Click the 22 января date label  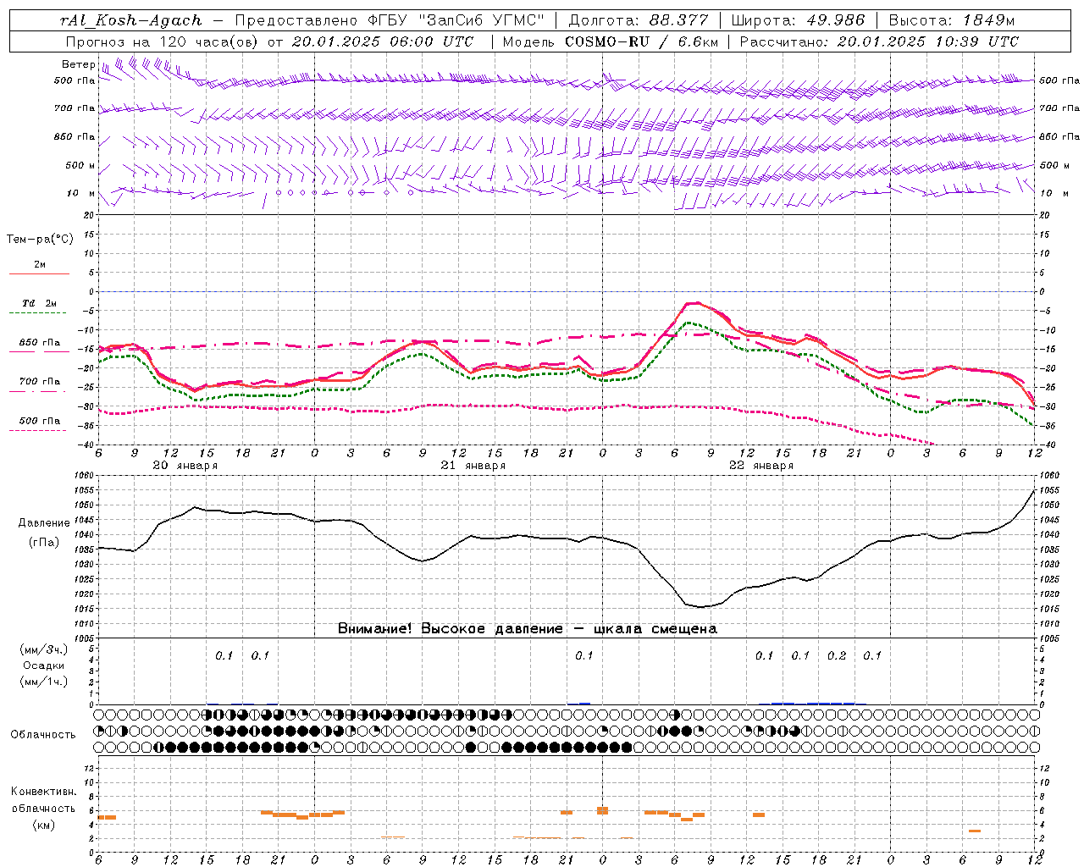760,466
